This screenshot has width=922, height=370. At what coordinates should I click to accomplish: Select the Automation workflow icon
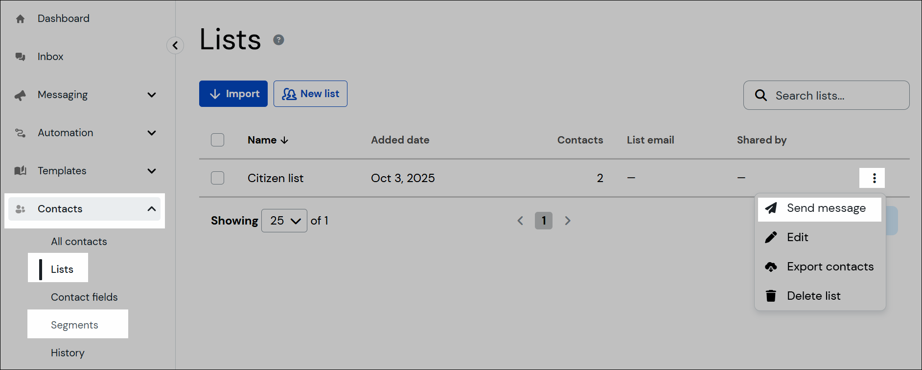tap(20, 132)
